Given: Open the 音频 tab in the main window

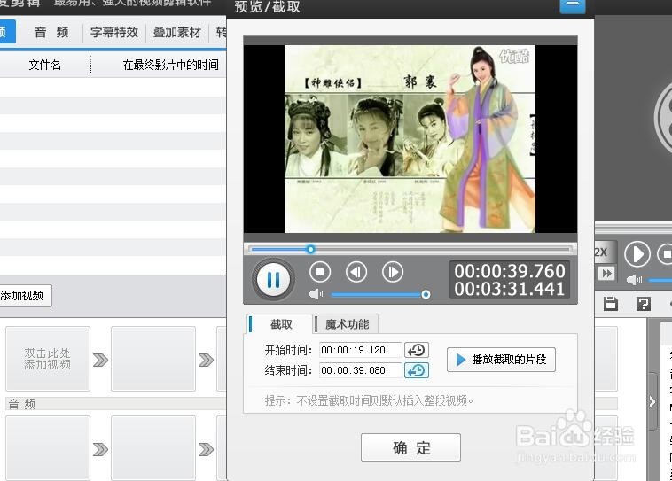Looking at the screenshot, I should [x=51, y=32].
